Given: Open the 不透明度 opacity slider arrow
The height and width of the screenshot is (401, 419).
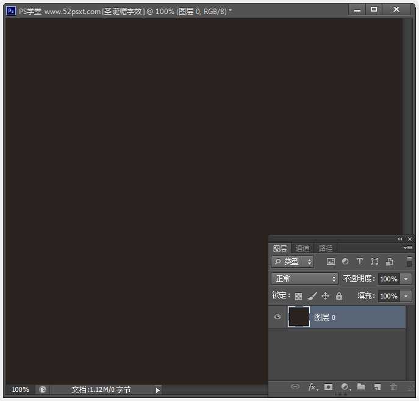Looking at the screenshot, I should tap(406, 279).
